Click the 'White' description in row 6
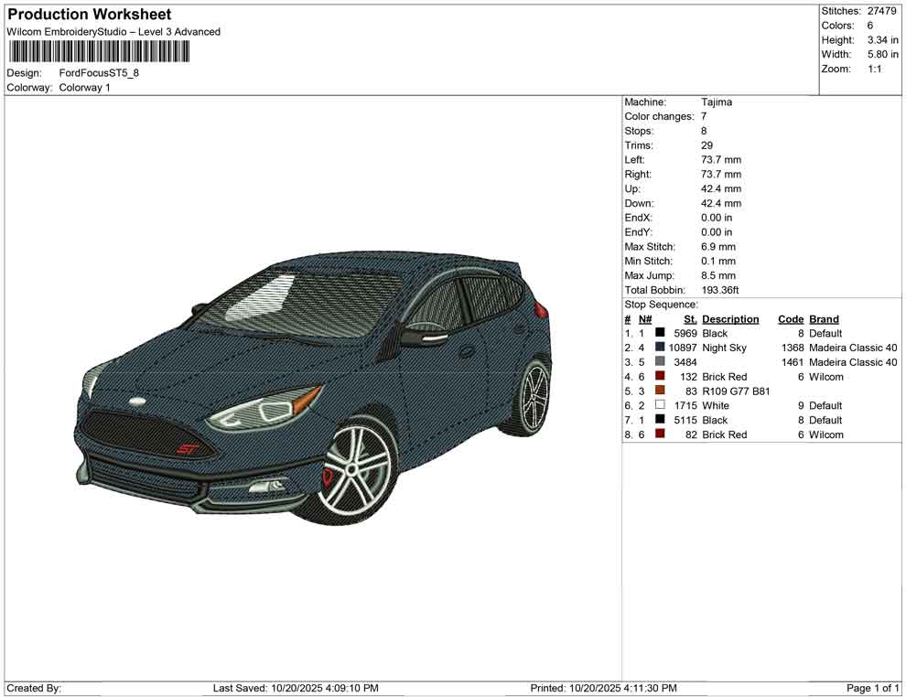 [x=716, y=405]
